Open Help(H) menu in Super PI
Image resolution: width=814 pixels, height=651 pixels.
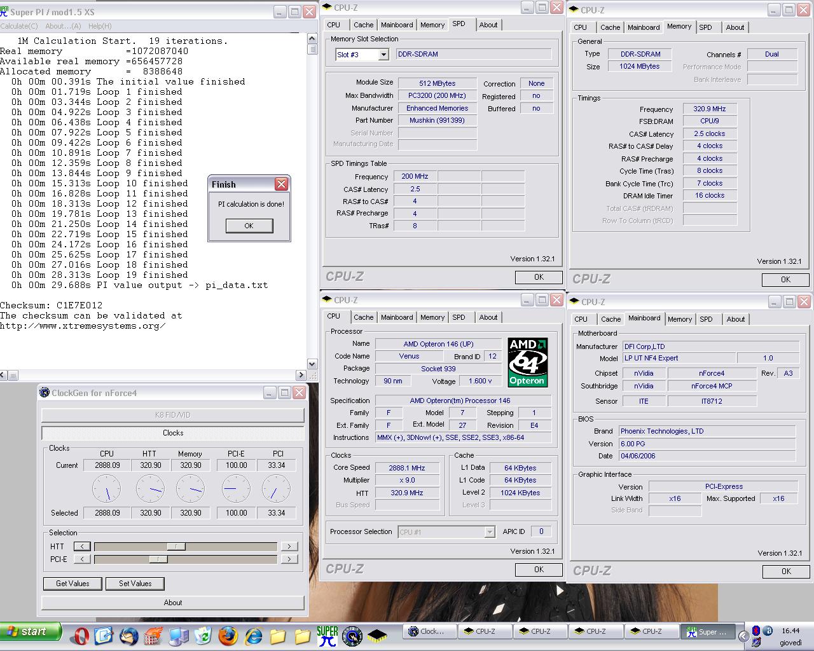(100, 26)
